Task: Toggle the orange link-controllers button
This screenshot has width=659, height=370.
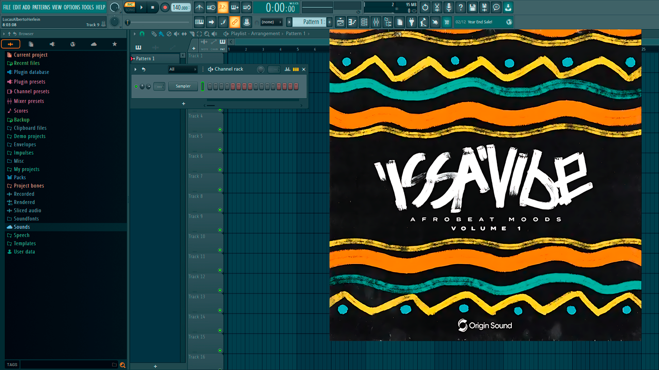Action: (x=235, y=22)
